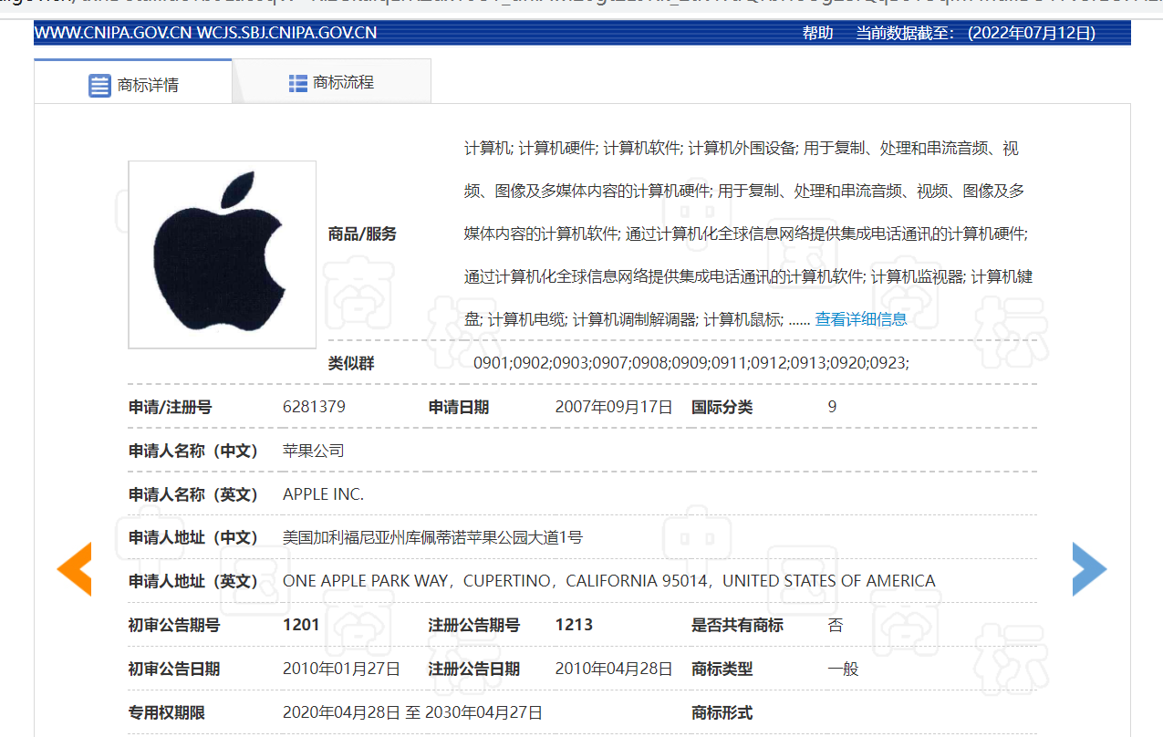
Task: Click the orange left arrow to view previous trademark
Action: tap(74, 568)
